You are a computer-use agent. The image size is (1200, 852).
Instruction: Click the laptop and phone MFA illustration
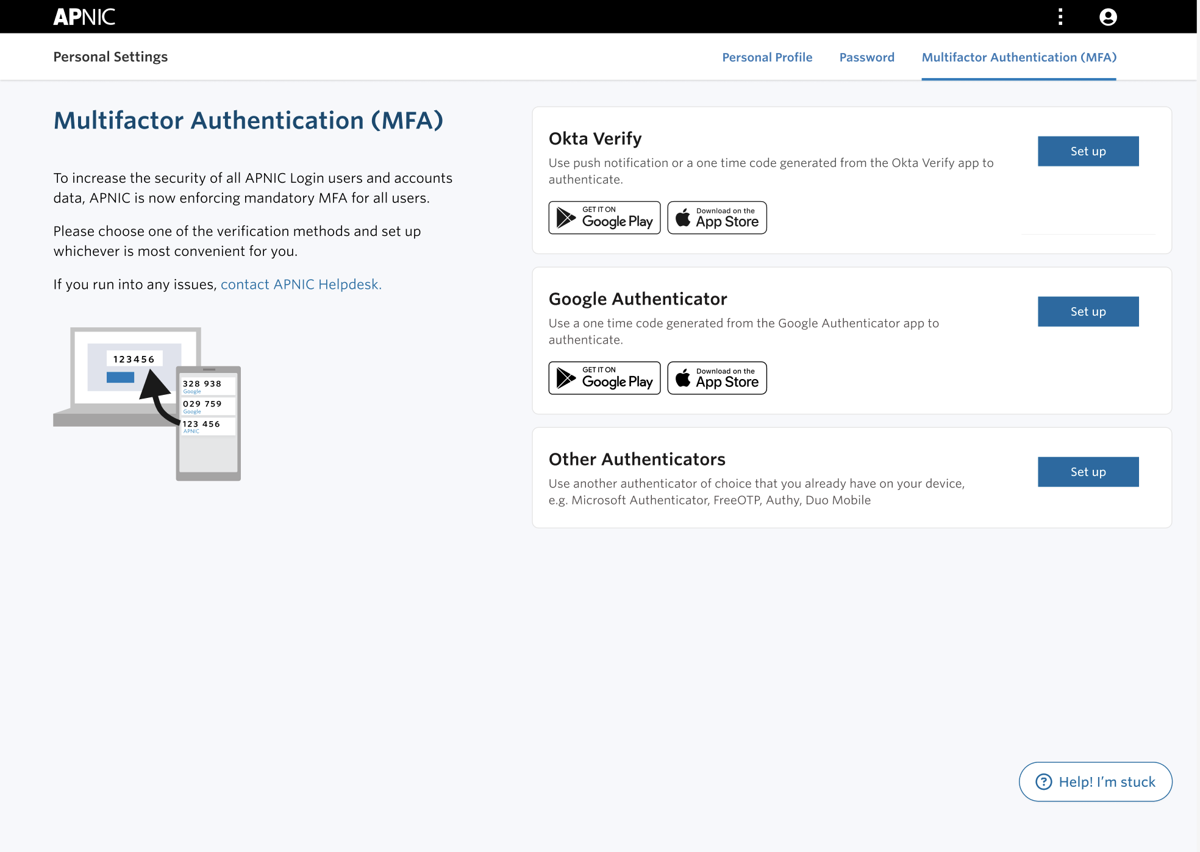coord(147,404)
